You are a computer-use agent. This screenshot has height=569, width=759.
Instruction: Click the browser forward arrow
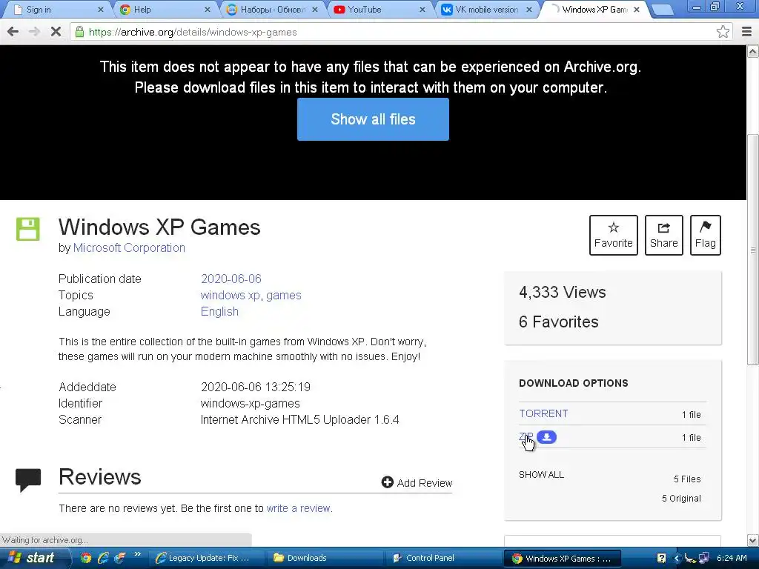click(x=34, y=32)
